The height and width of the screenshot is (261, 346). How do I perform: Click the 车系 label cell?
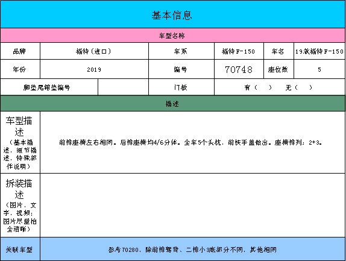tap(181, 51)
